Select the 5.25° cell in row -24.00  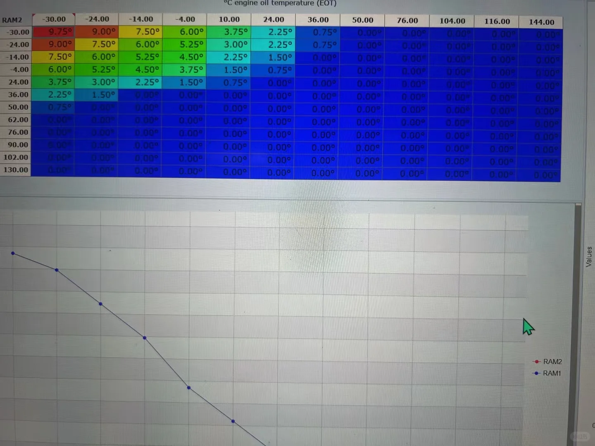(185, 45)
